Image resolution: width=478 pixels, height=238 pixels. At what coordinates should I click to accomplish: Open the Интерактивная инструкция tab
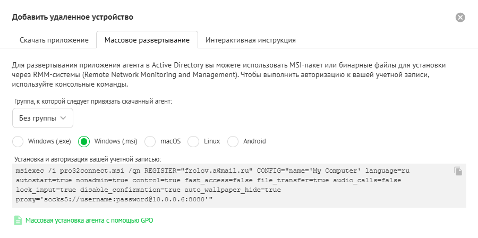pyautogui.click(x=250, y=40)
